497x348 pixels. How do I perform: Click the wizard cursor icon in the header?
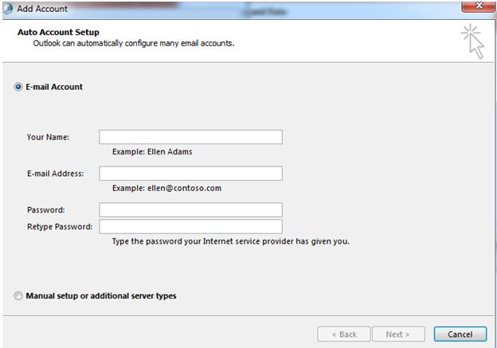(473, 41)
